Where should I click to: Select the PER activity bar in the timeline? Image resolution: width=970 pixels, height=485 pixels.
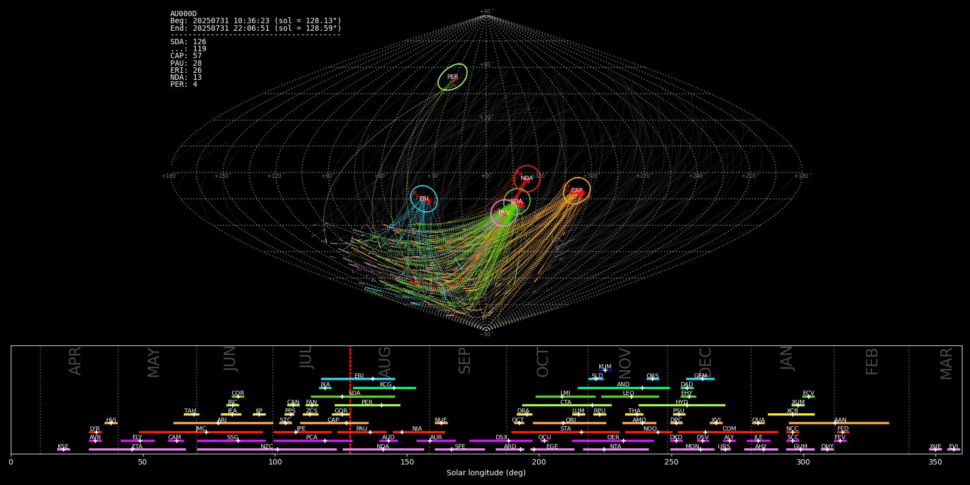368,405
